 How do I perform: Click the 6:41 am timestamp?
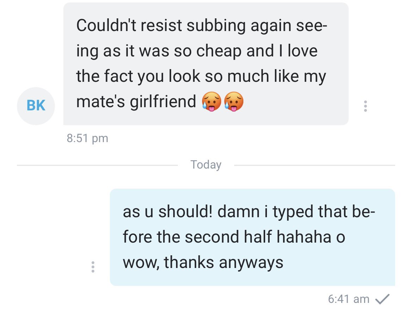pos(349,299)
